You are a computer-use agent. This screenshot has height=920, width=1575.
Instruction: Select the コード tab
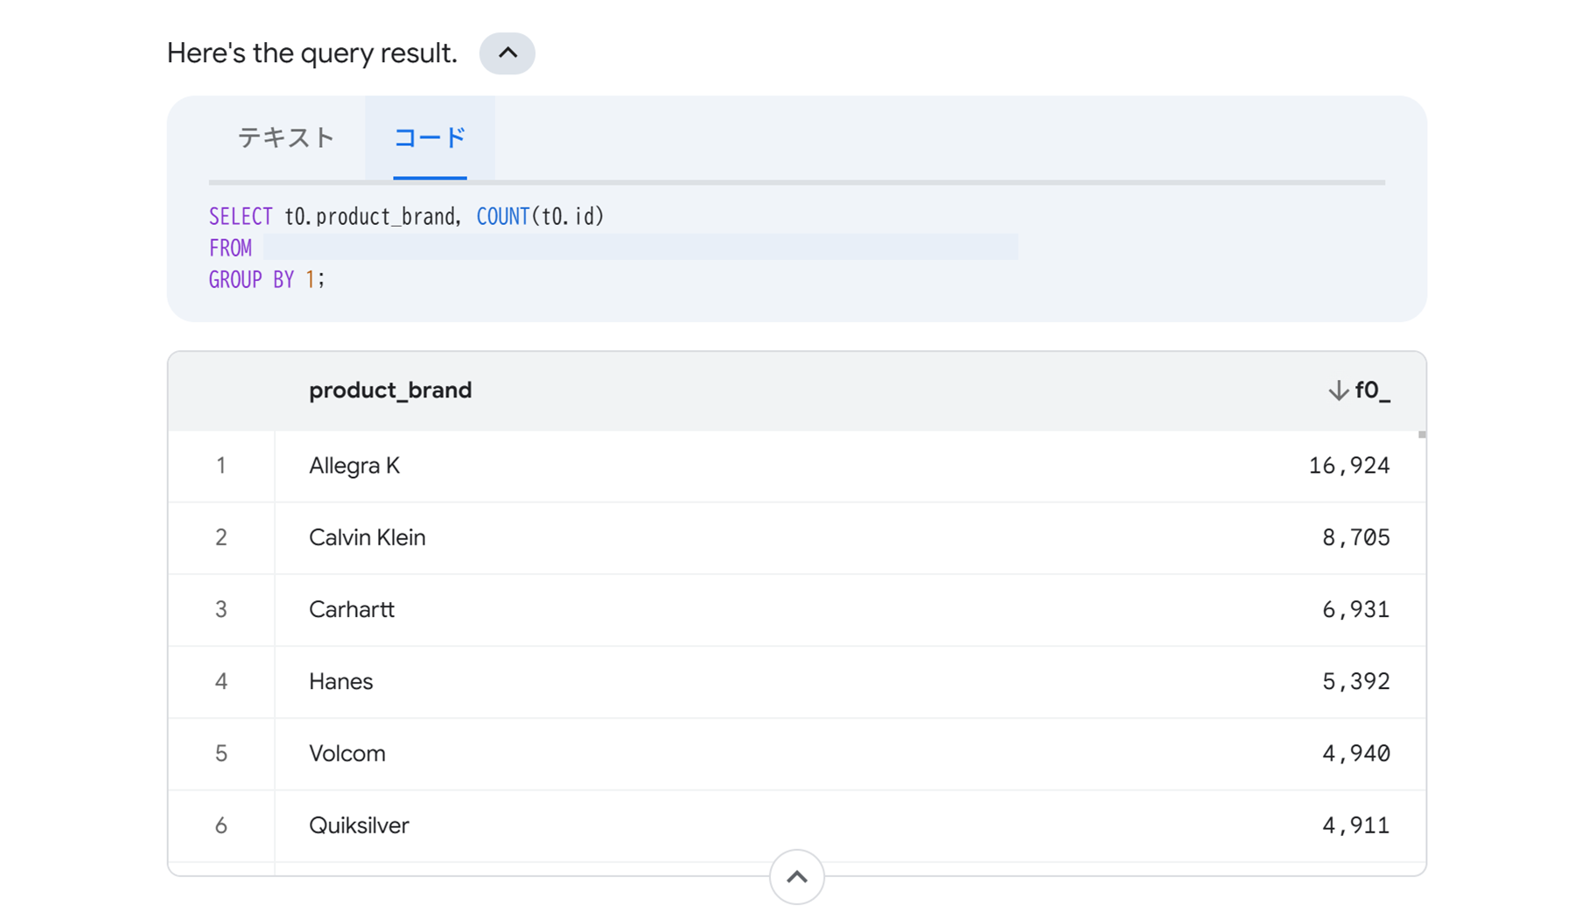click(x=430, y=138)
